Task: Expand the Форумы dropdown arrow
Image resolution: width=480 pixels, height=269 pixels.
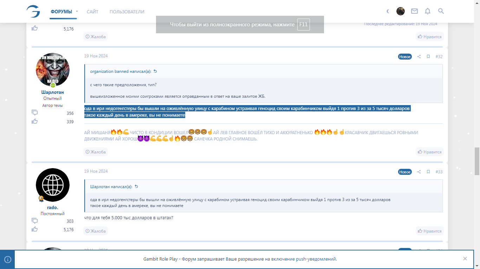Action: [x=77, y=11]
